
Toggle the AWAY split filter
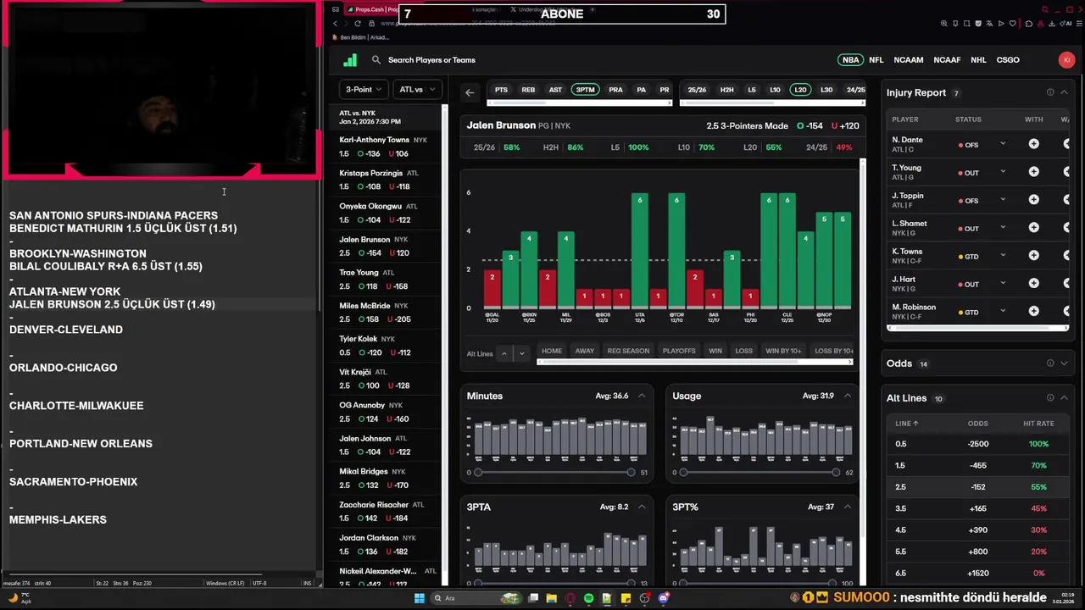pos(585,351)
